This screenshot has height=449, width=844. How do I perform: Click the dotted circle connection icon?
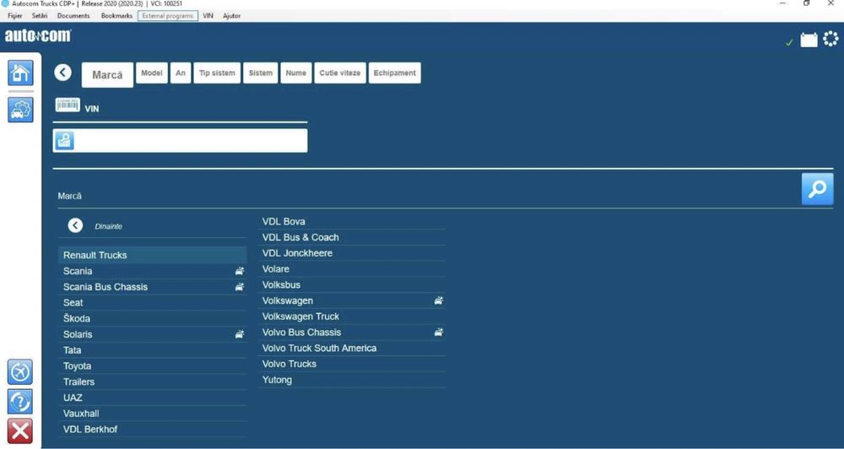pyautogui.click(x=830, y=40)
